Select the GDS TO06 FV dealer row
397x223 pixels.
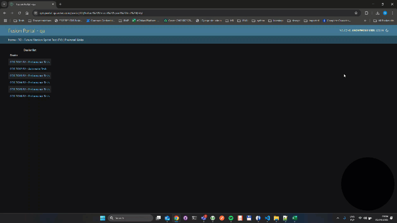pos(30,96)
